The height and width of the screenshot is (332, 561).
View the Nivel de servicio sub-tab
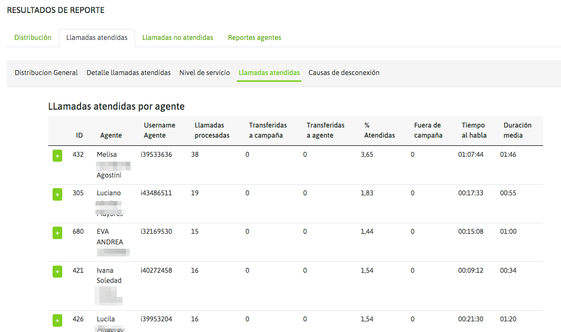(x=205, y=73)
